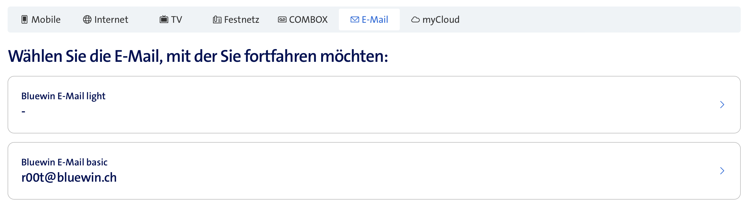Screen dimensions: 744x205
Task: Open the COMBOX tab label
Action: tap(308, 20)
